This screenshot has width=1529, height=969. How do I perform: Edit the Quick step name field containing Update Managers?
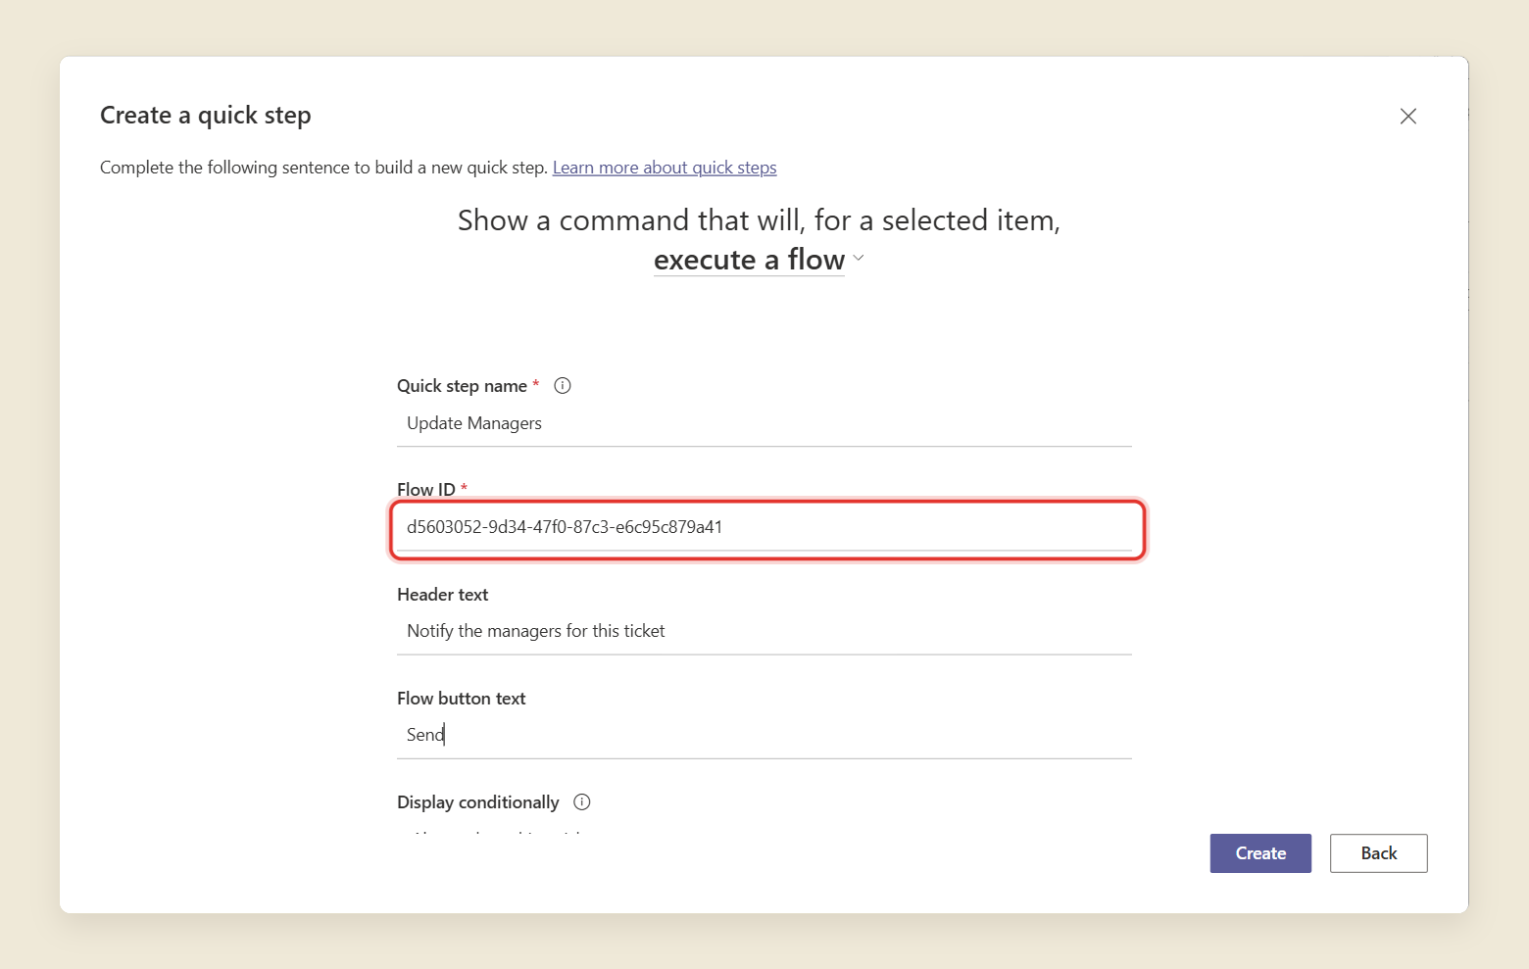click(764, 423)
